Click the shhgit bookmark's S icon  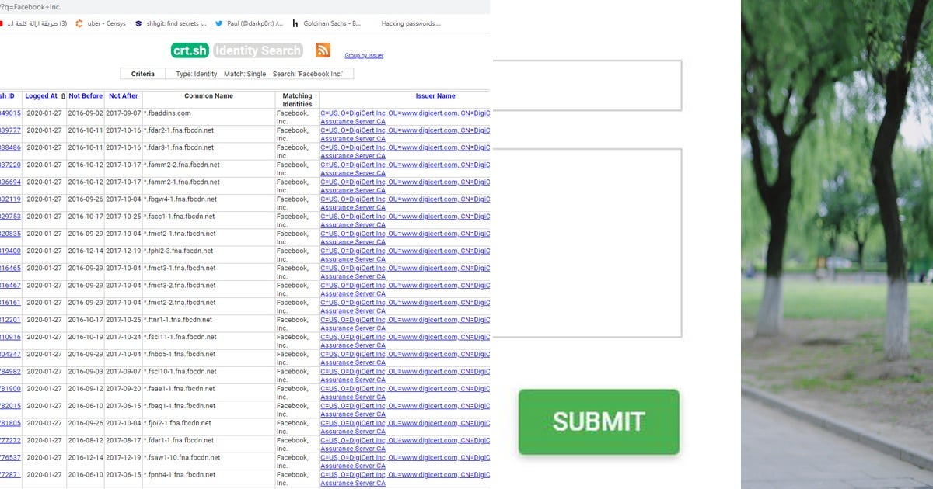(x=138, y=23)
